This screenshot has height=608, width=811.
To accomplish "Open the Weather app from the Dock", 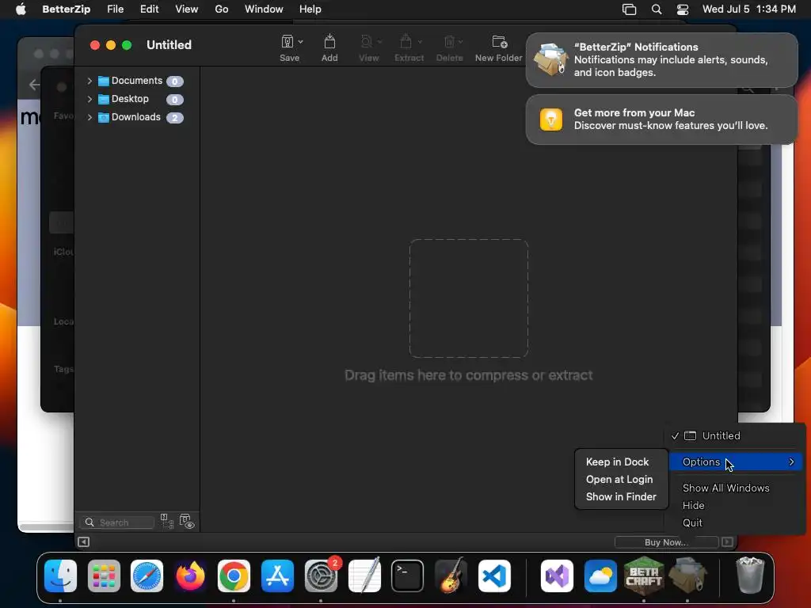I will [600, 576].
